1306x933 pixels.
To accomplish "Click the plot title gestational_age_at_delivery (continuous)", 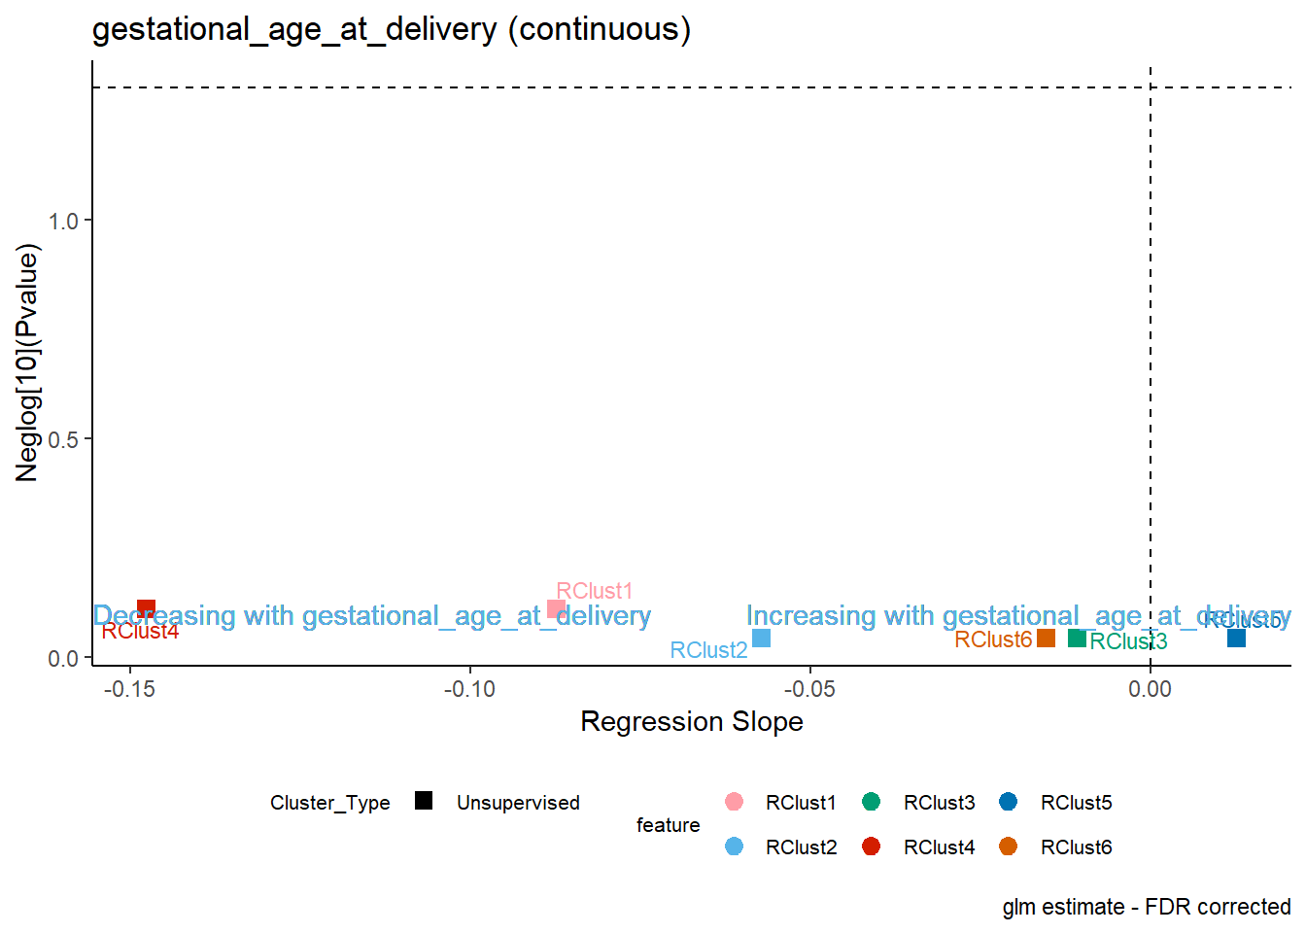I will [x=392, y=29].
